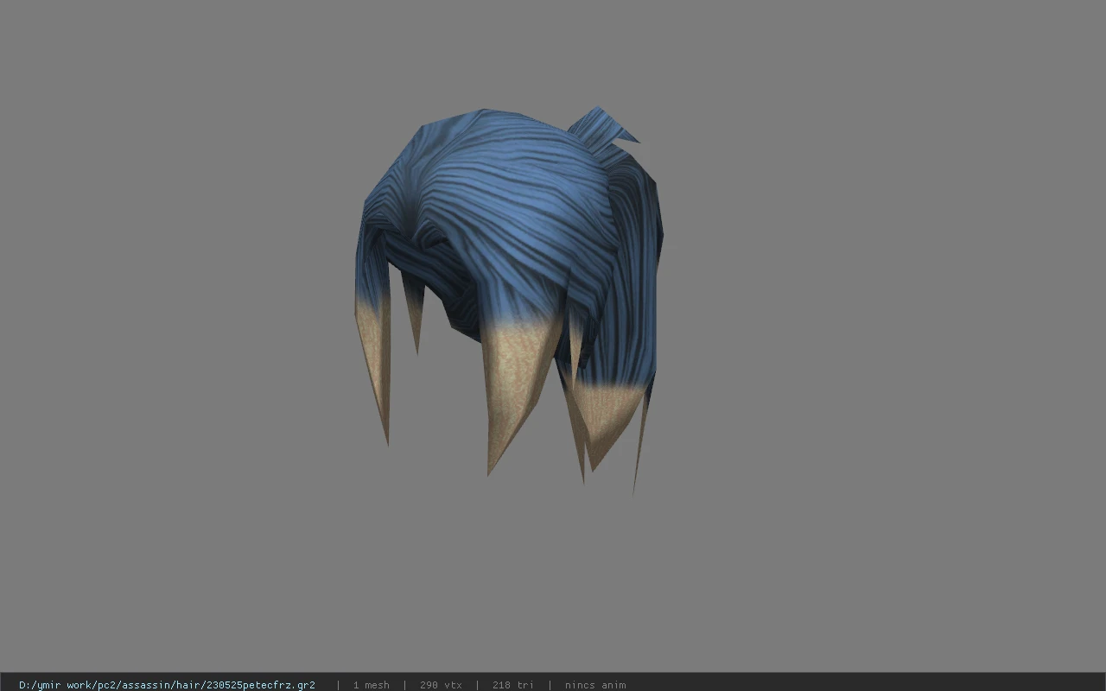
Task: Click the '290 vtx' vertex count
Action: (441, 685)
